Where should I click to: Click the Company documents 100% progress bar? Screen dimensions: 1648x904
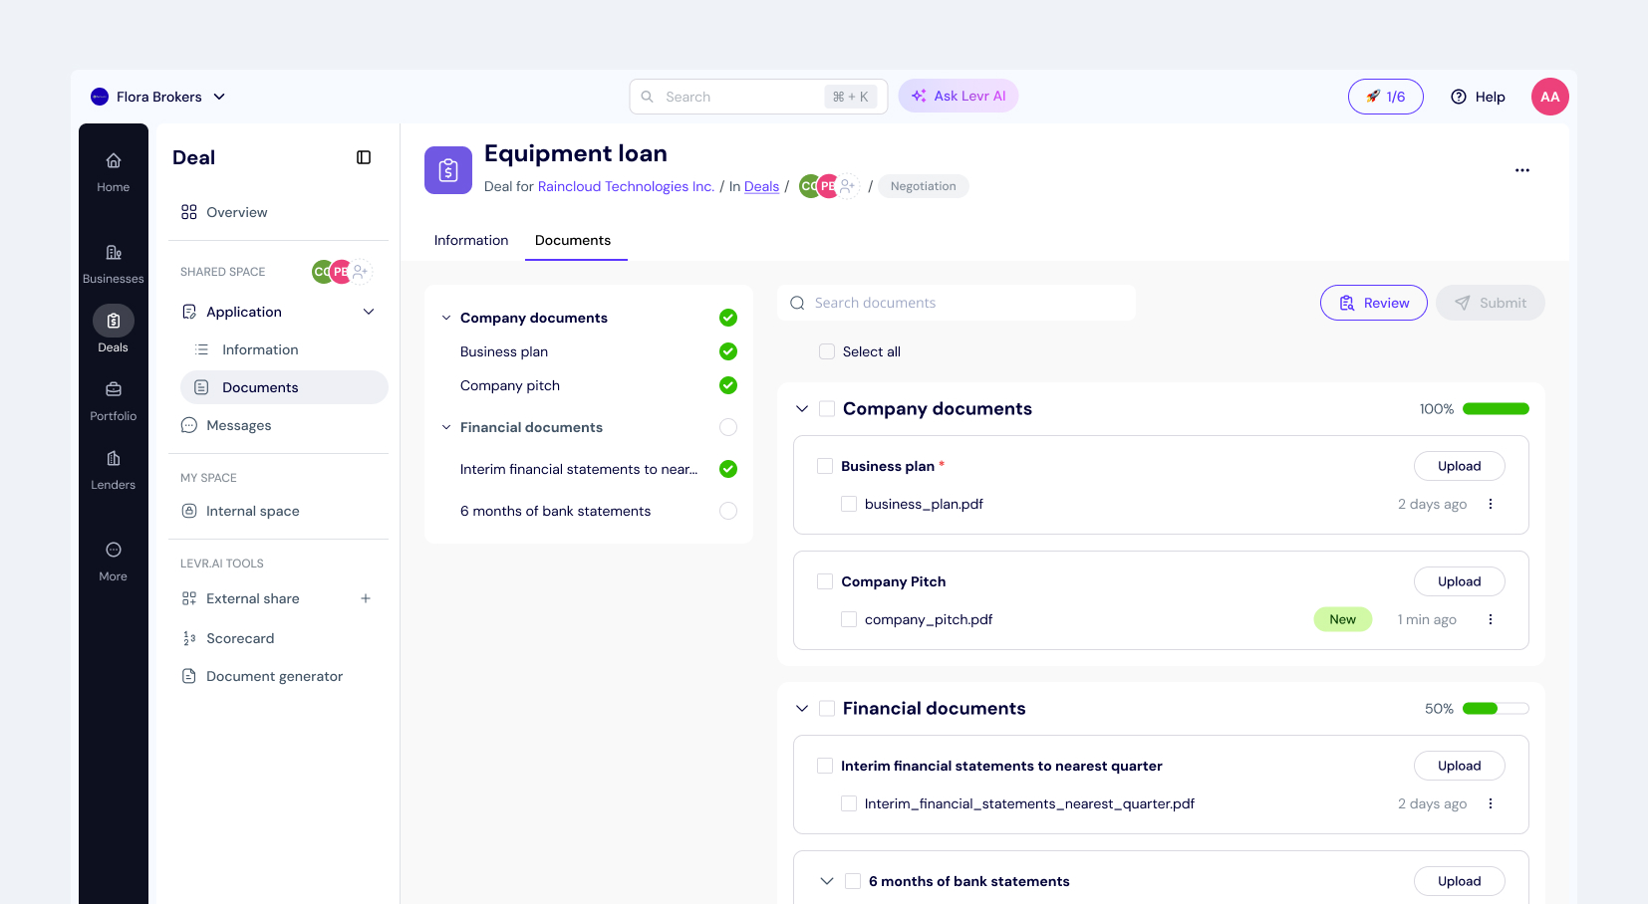1496,409
